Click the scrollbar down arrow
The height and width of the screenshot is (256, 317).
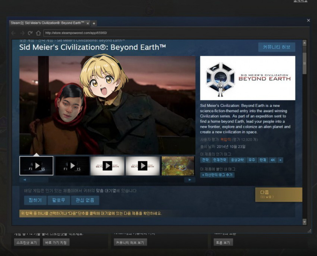coord(304,222)
